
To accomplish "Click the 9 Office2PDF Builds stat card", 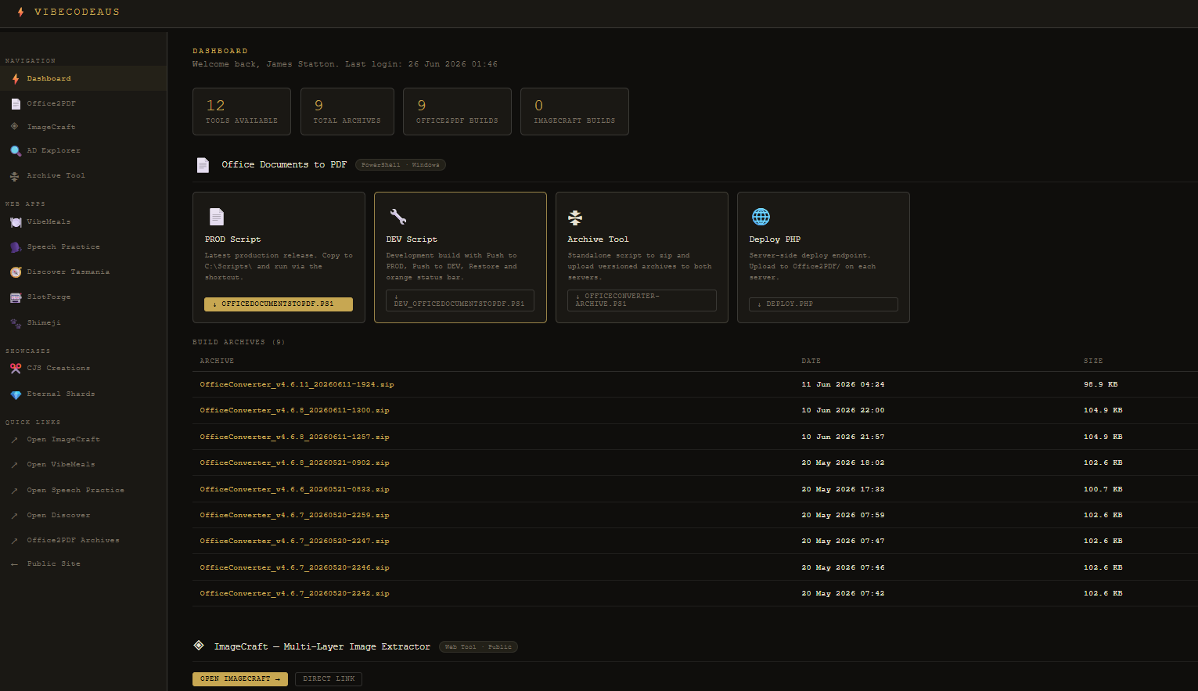I will click(x=457, y=111).
